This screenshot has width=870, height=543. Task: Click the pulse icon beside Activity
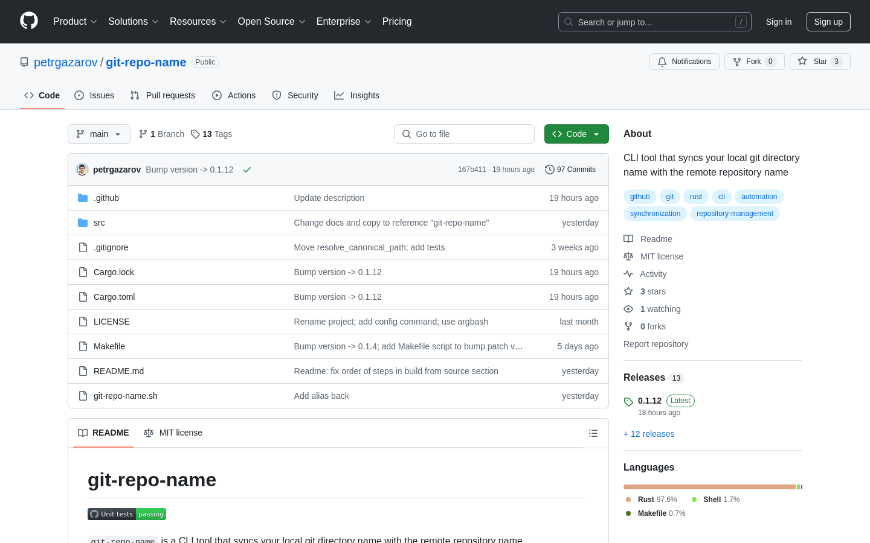[628, 274]
